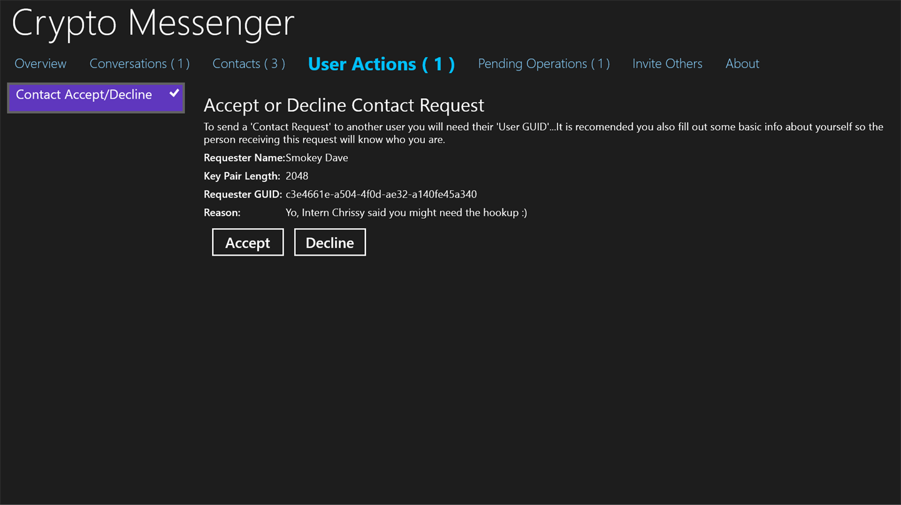Click the Crypto Messenger app title
Screen dimensions: 901x505
(153, 22)
